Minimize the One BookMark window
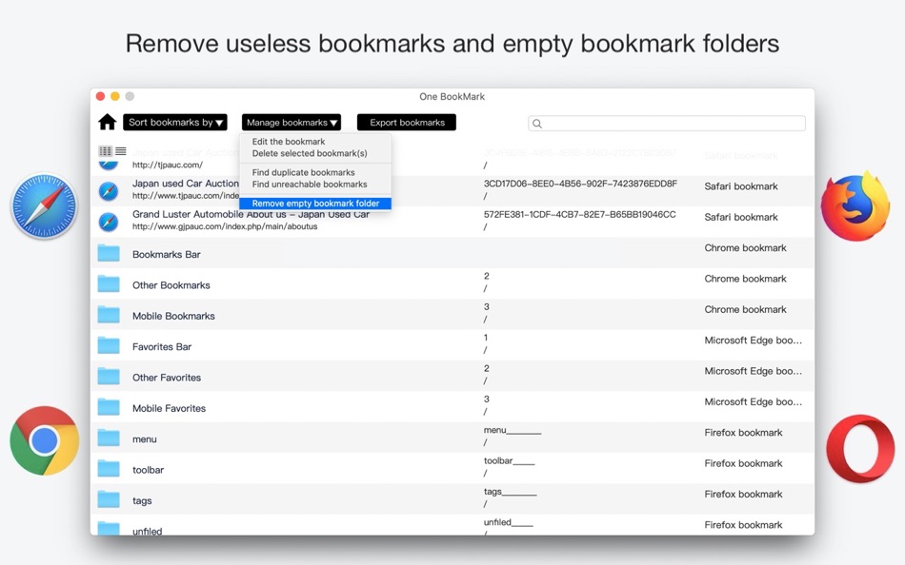 point(115,96)
